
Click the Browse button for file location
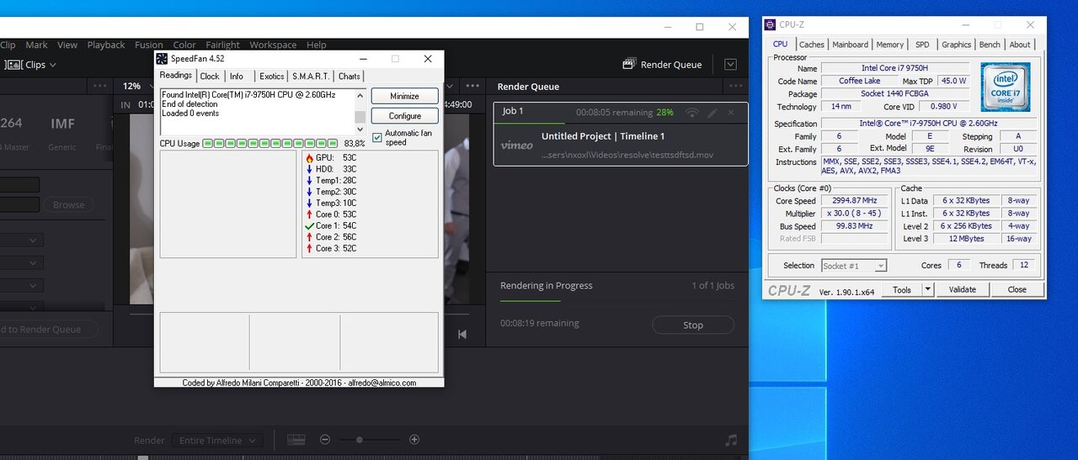click(68, 204)
